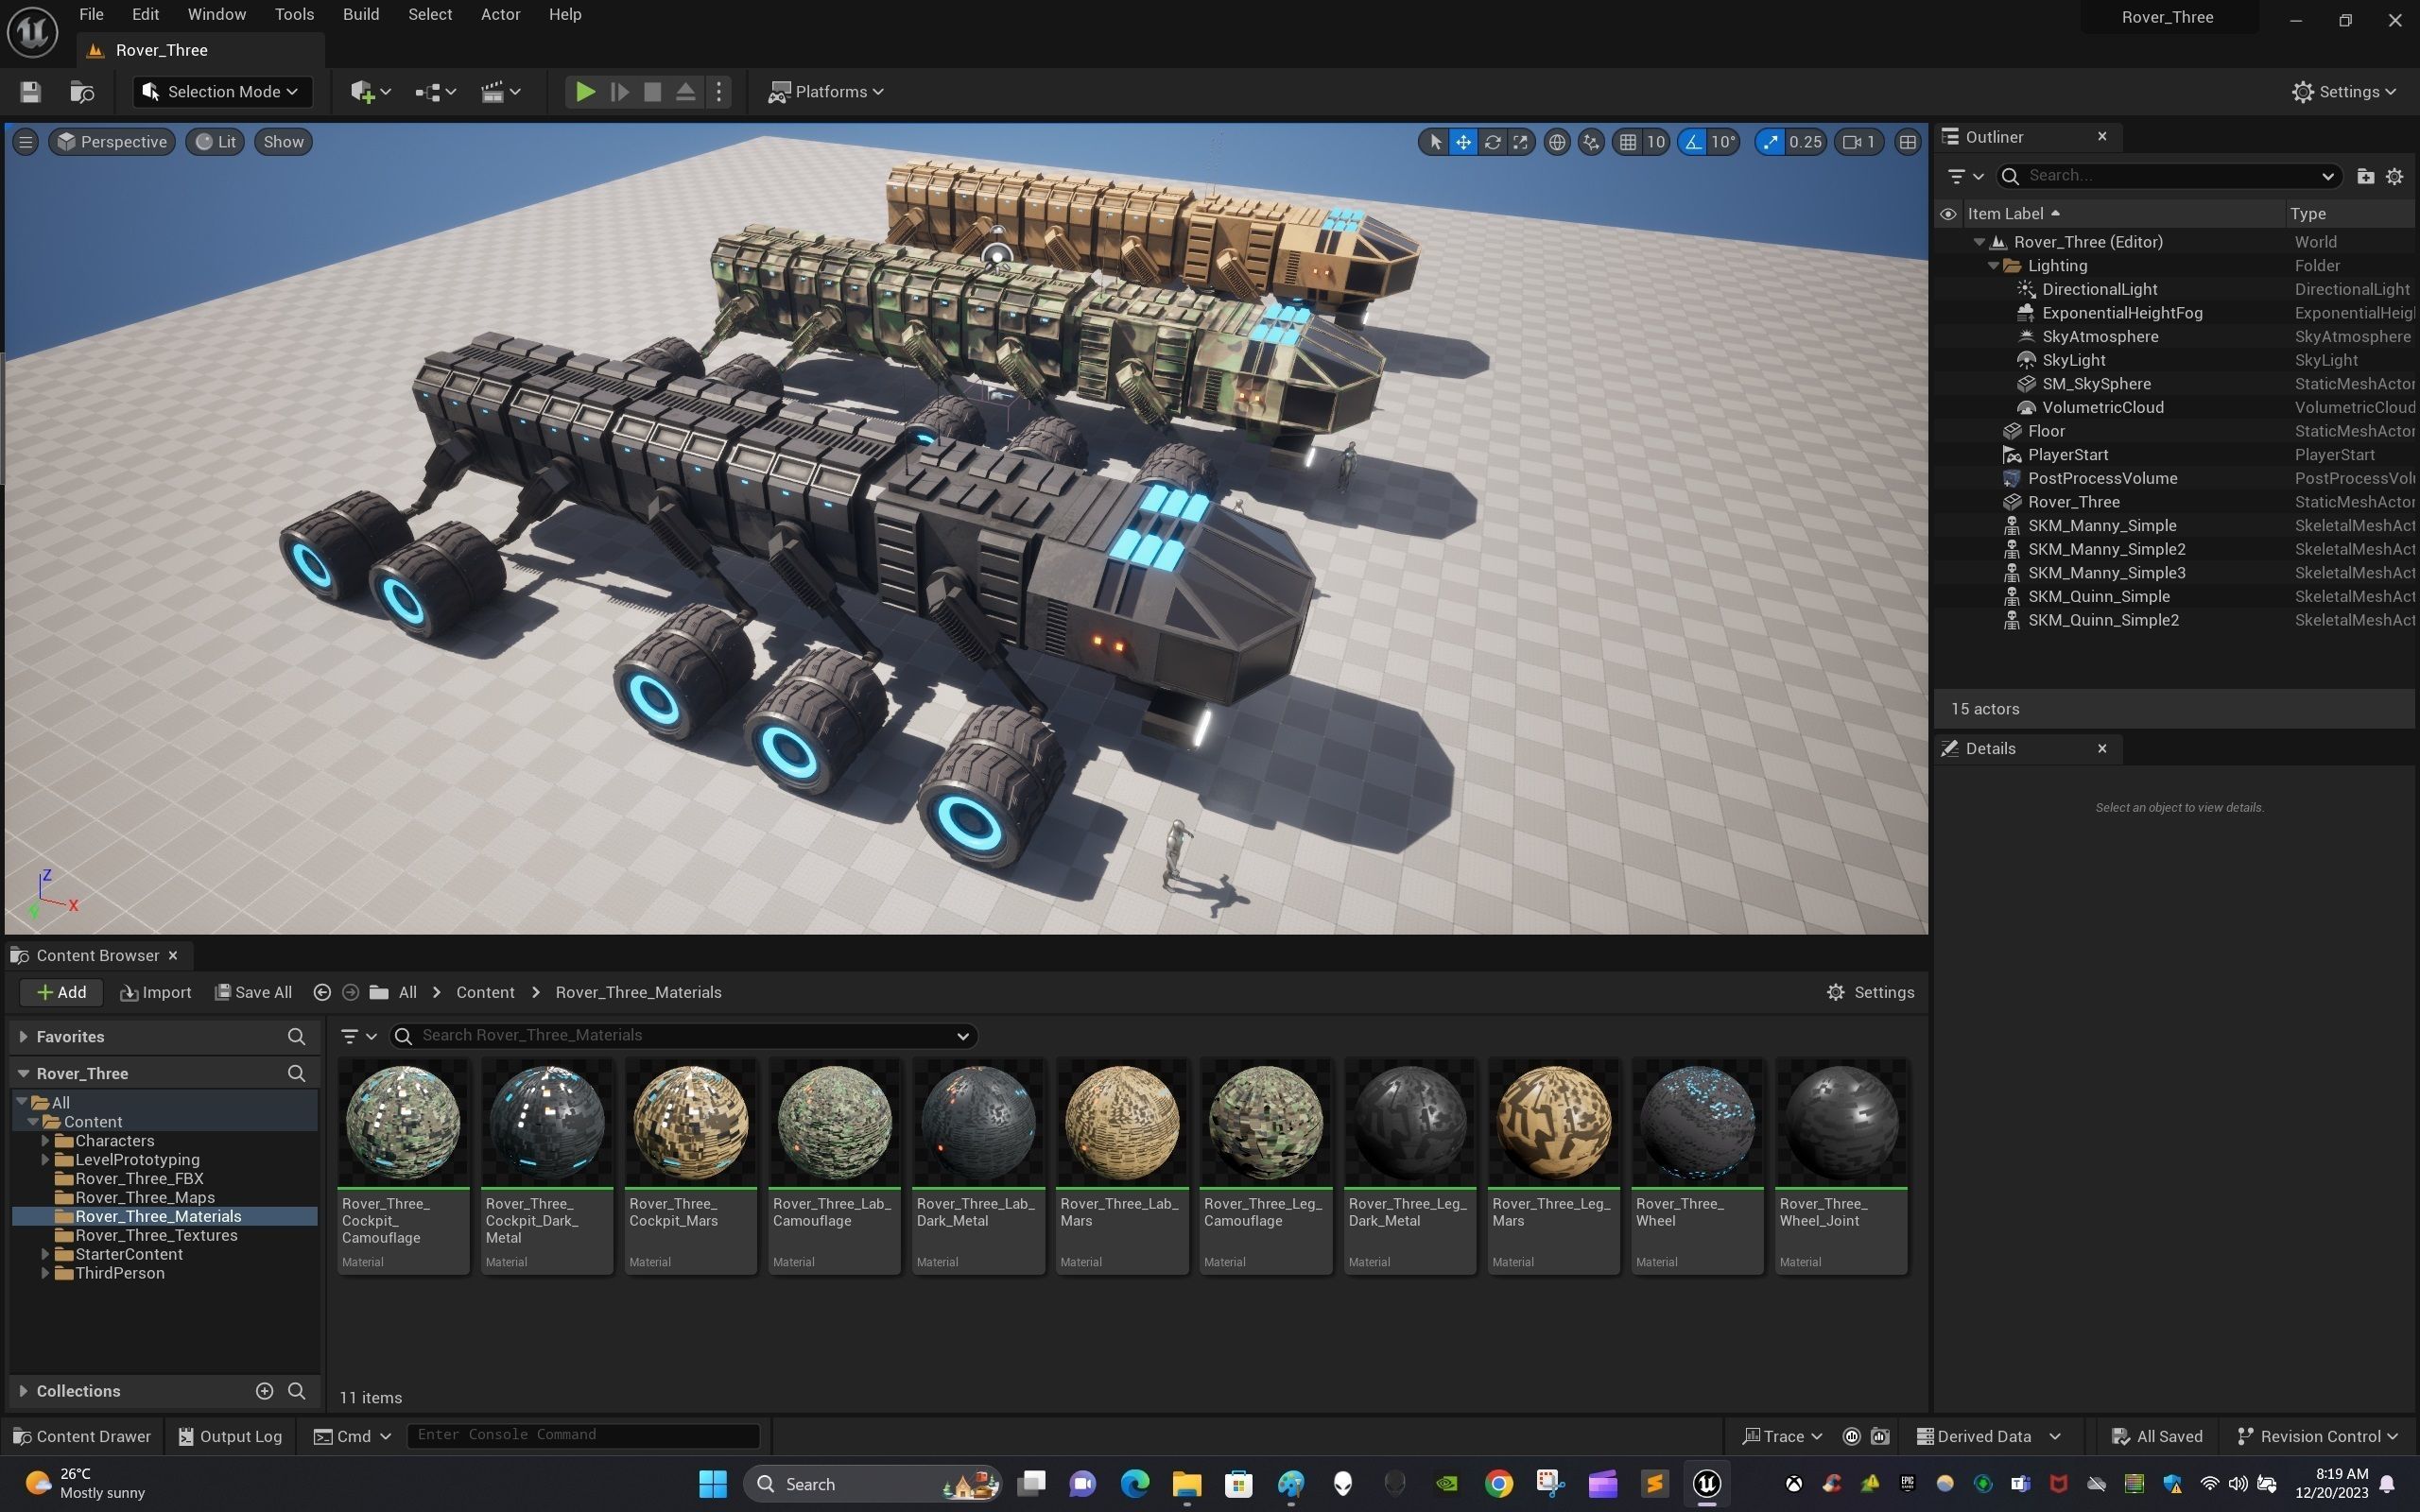
Task: Open the Actor menu
Action: [500, 14]
